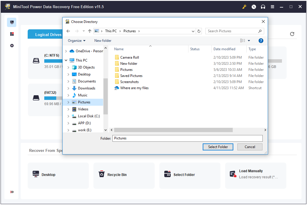
Task: Close the Choose Directory dialog
Action: click(x=263, y=21)
